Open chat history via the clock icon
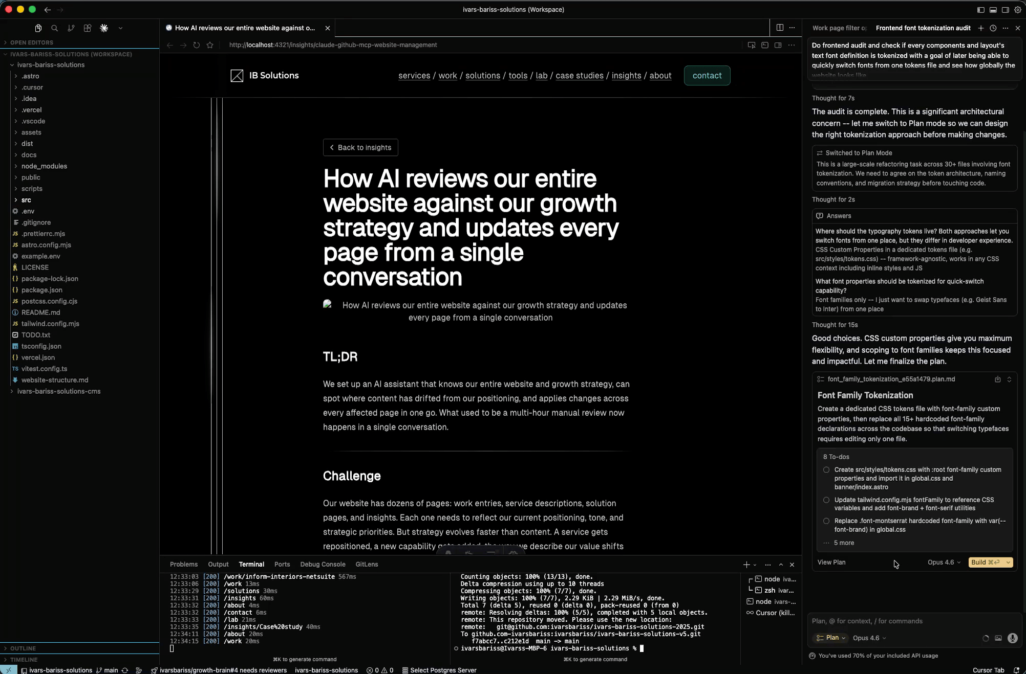The height and width of the screenshot is (674, 1026). [x=993, y=28]
